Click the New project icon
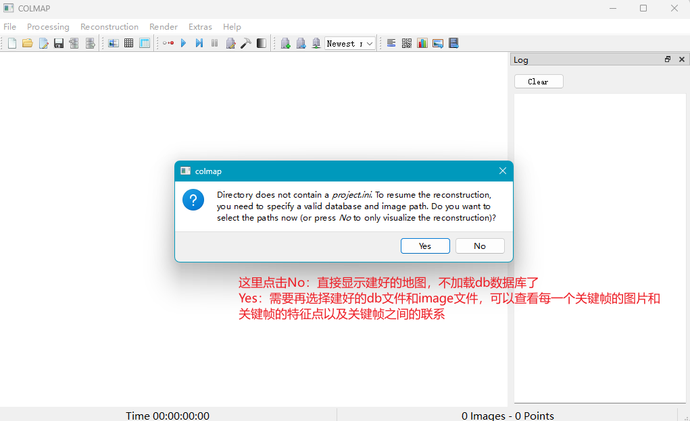The width and height of the screenshot is (690, 421). tap(12, 43)
